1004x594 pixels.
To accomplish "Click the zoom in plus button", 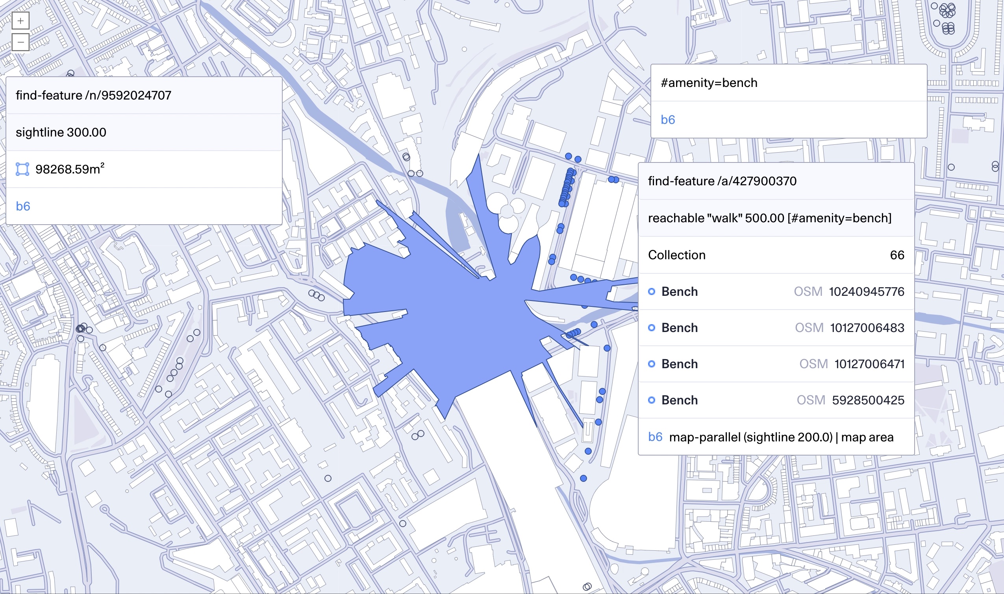I will tap(20, 21).
